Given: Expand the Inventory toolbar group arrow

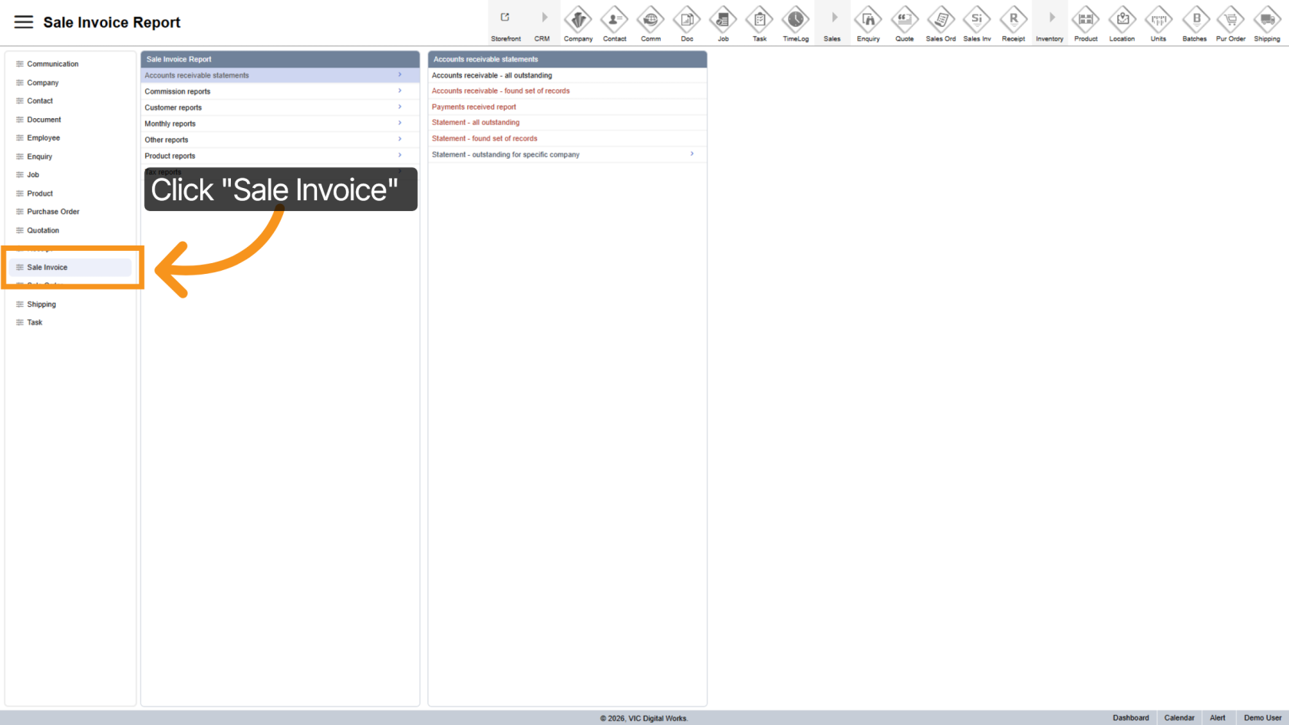Looking at the screenshot, I should [1050, 18].
